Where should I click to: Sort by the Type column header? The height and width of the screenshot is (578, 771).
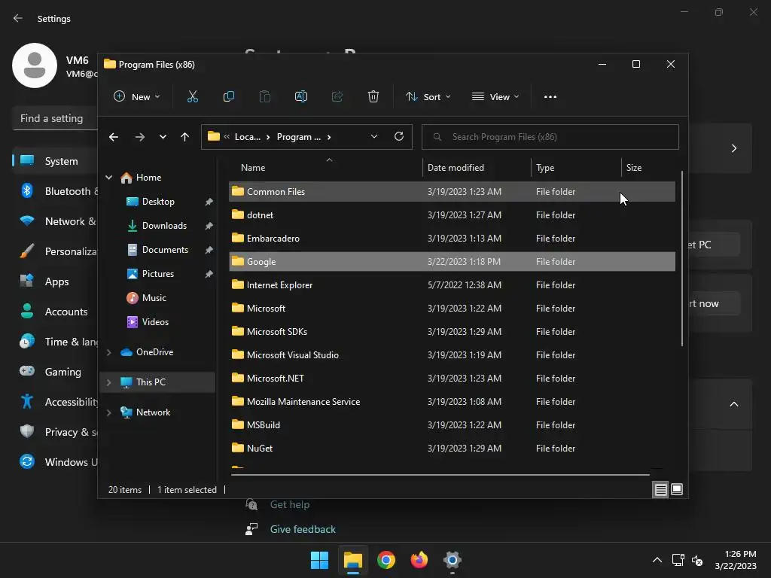(x=576, y=168)
